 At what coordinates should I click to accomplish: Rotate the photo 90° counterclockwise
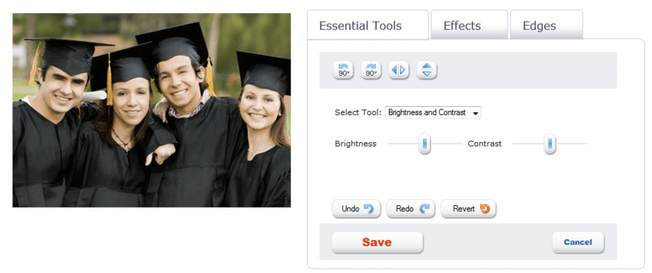point(343,70)
